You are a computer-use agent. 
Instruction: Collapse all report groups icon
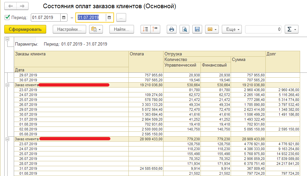click(x=155, y=29)
